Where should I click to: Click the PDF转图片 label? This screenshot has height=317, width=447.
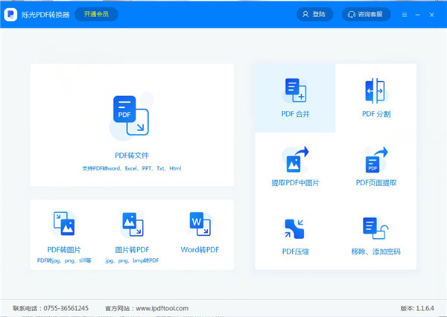(64, 250)
